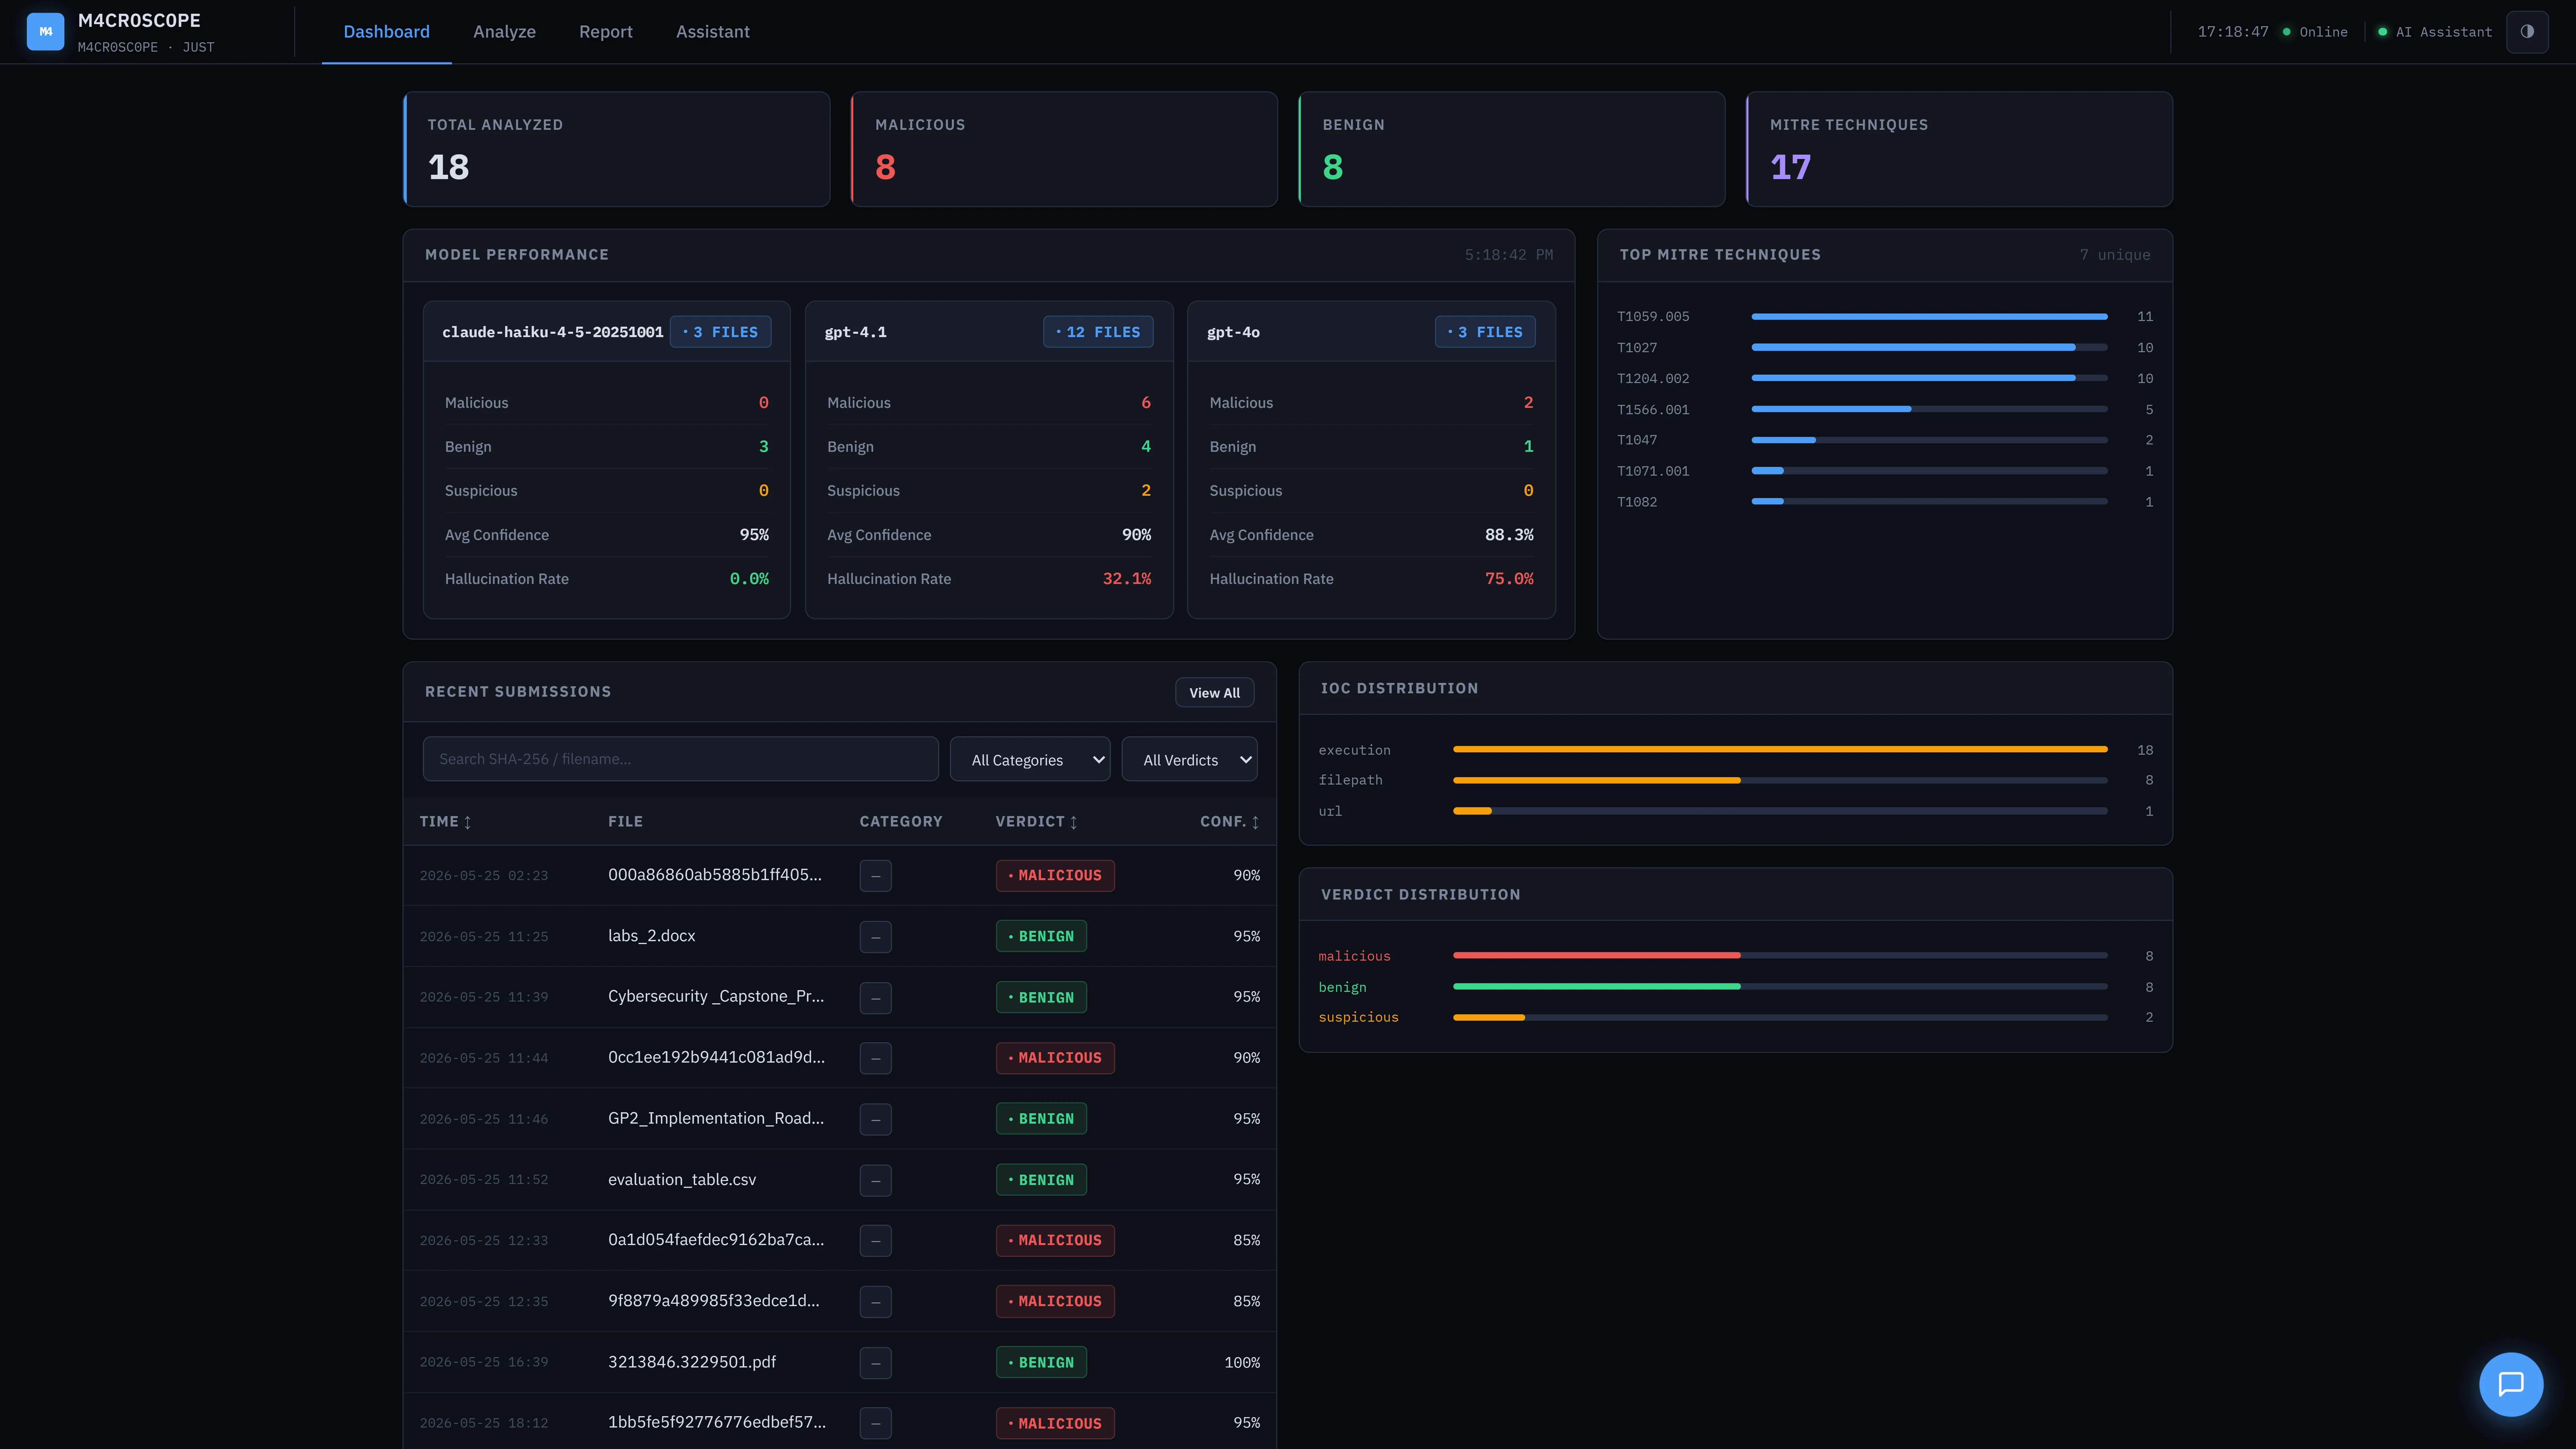This screenshot has height=1449, width=2576.
Task: Open file Cybersecurity _Capstone_Pr...
Action: (x=716, y=997)
